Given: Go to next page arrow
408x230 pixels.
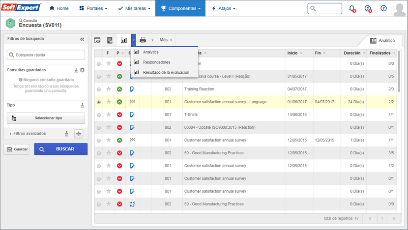Looking at the screenshot, I should coord(394,219).
